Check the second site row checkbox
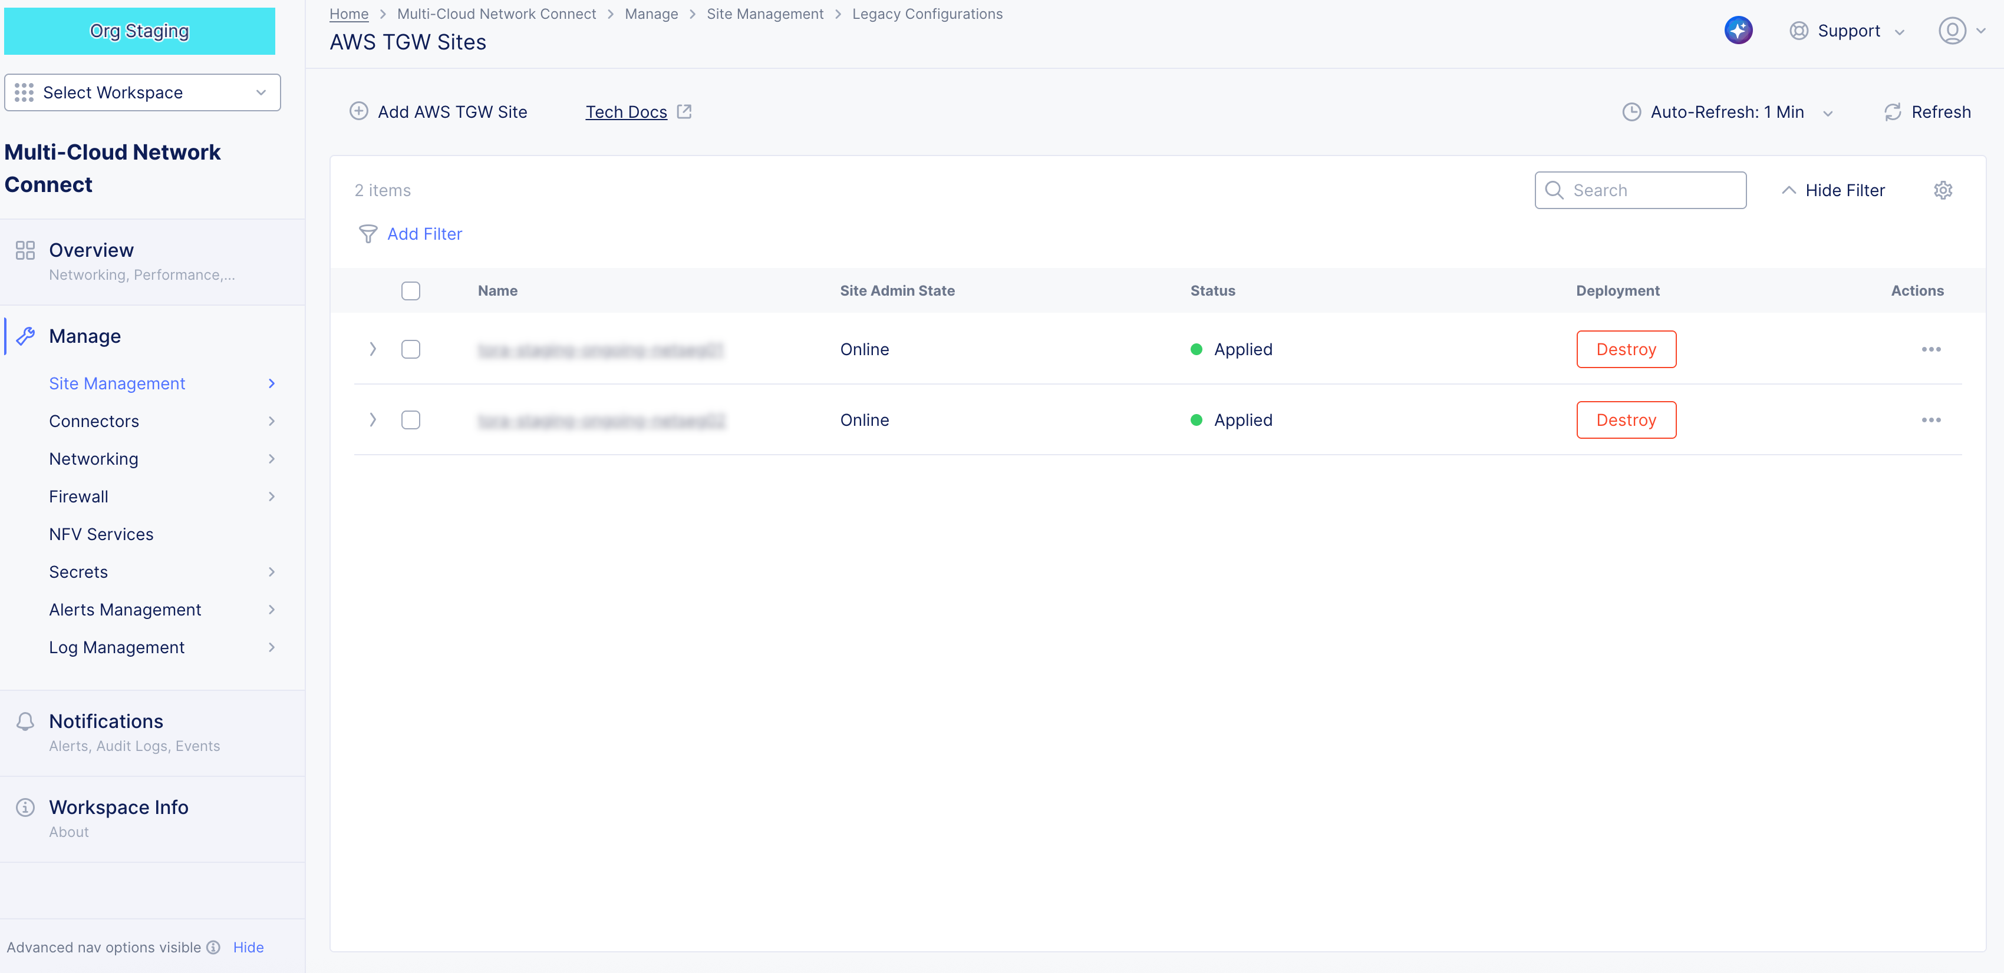2004x973 pixels. click(411, 421)
